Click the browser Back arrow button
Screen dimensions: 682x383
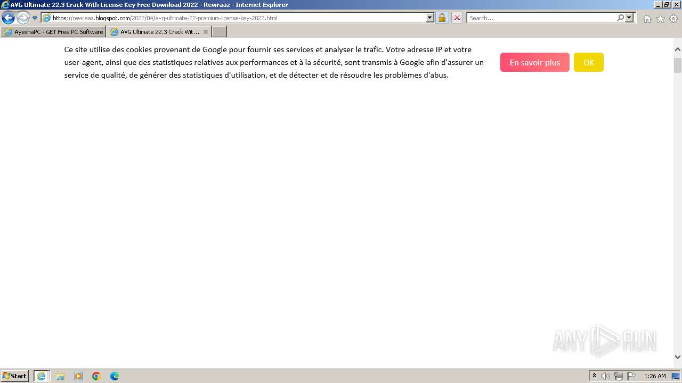click(8, 18)
